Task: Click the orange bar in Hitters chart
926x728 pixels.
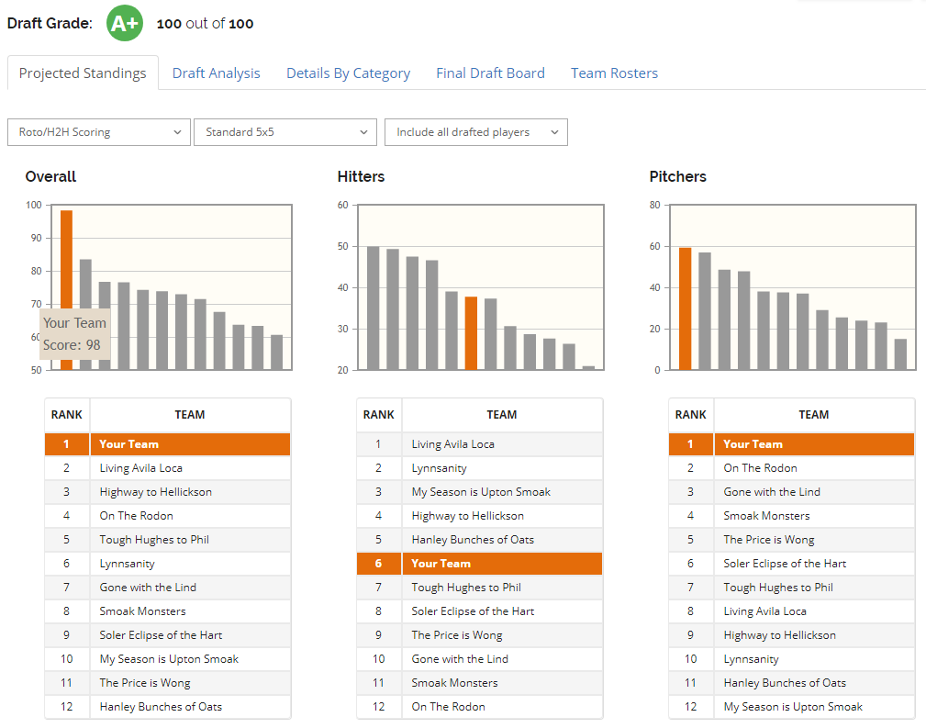Action: click(471, 332)
